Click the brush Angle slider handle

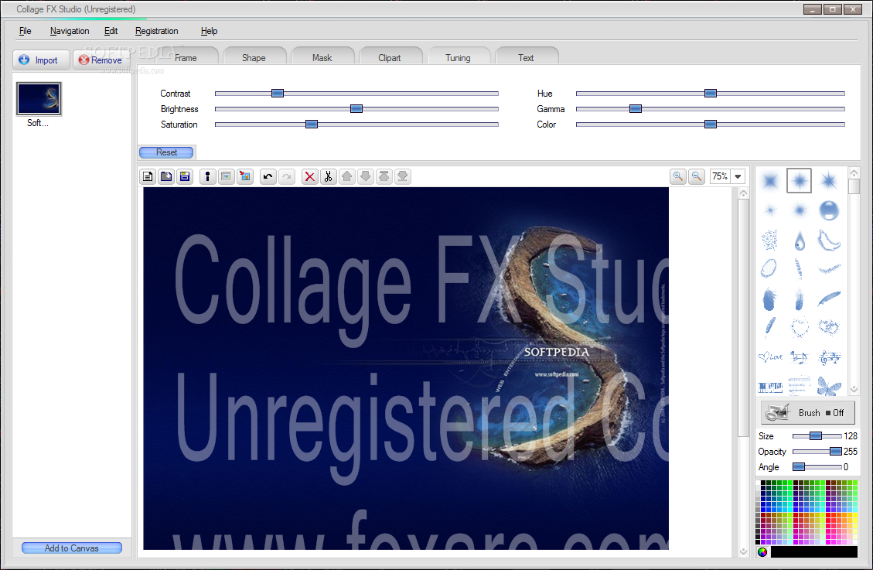pyautogui.click(x=799, y=466)
